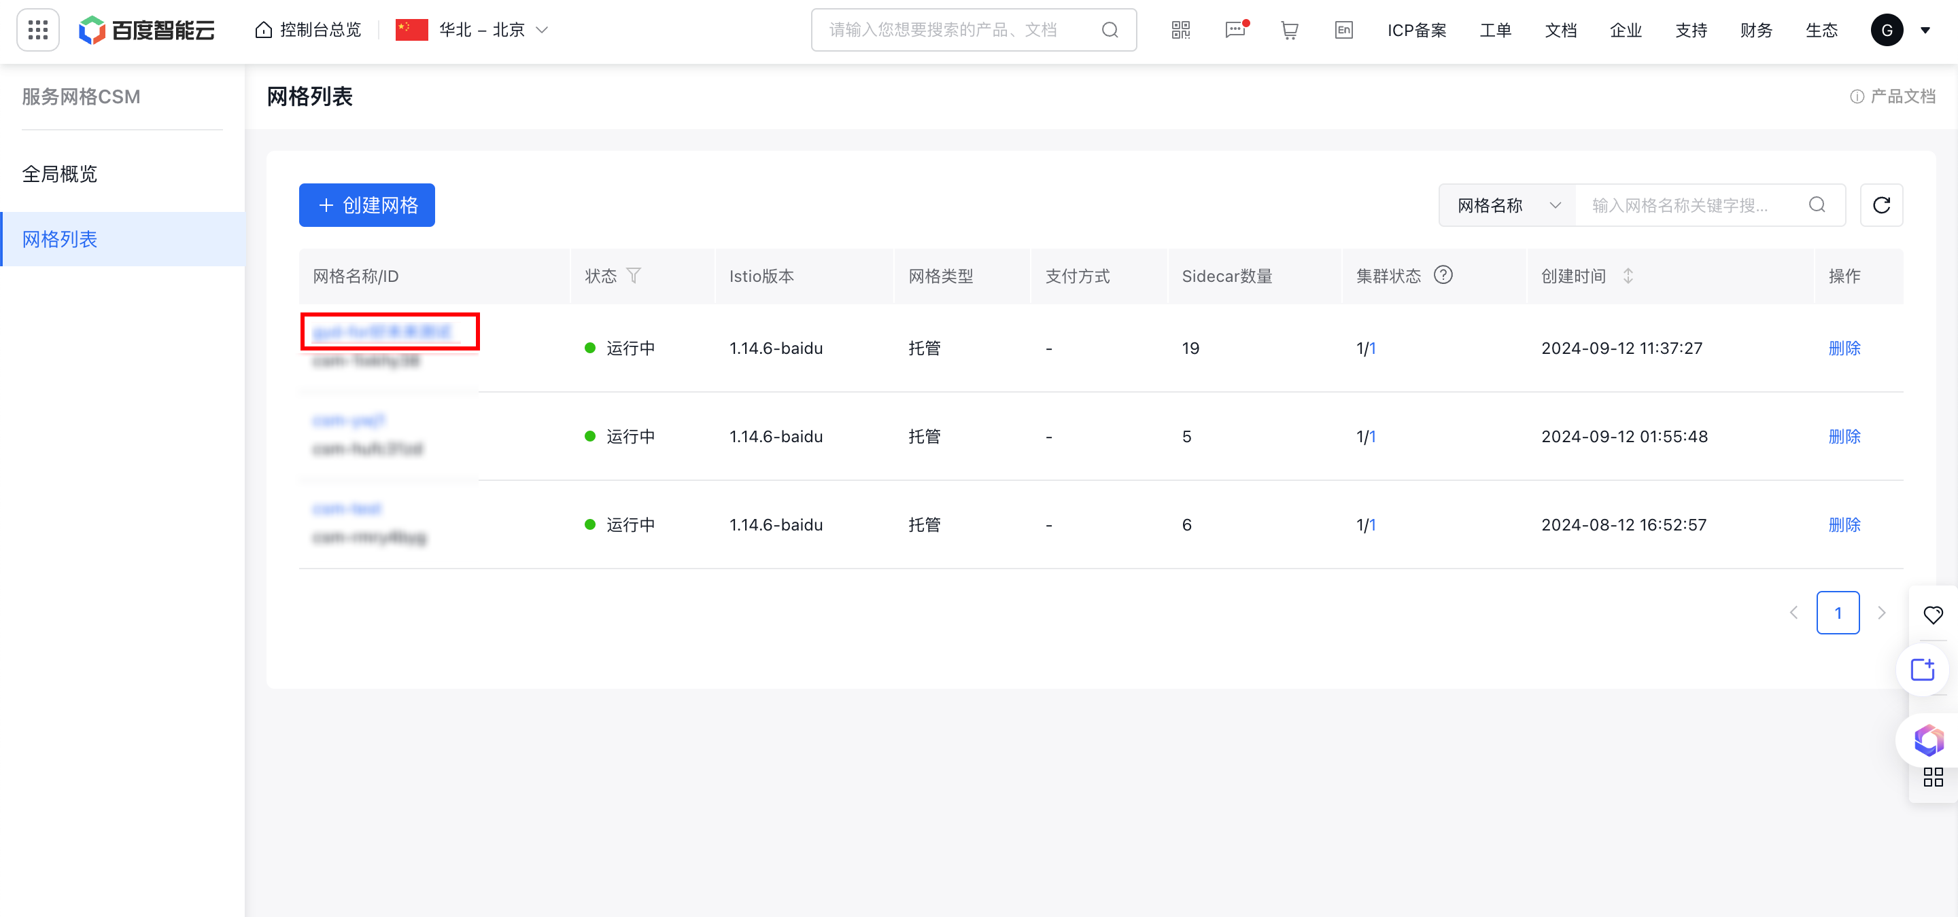
Task: Click the user avatar G
Action: click(1887, 31)
